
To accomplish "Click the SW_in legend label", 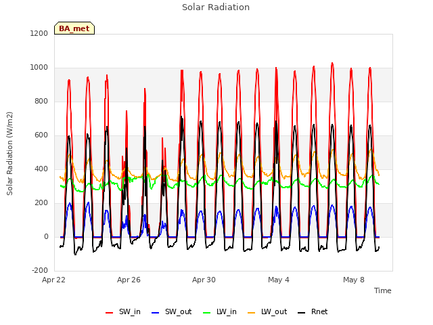I will [129, 311].
